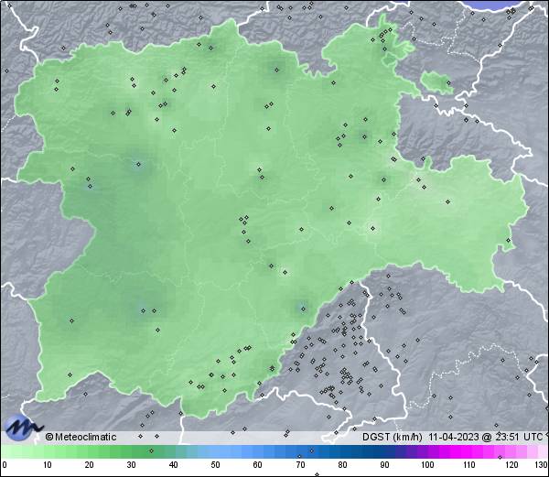Pick the light blue color above scale 50
Image resolution: width=549 pixels, height=477 pixels.
tap(215, 451)
